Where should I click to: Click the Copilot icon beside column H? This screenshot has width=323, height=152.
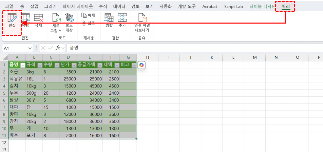pyautogui.click(x=141, y=65)
